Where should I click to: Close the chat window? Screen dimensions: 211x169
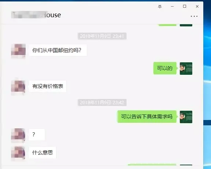[x=197, y=7]
